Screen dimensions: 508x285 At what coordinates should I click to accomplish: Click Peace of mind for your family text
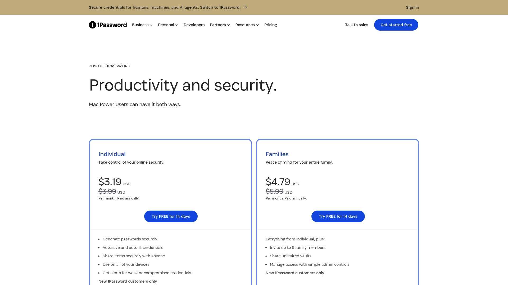coord(299,162)
